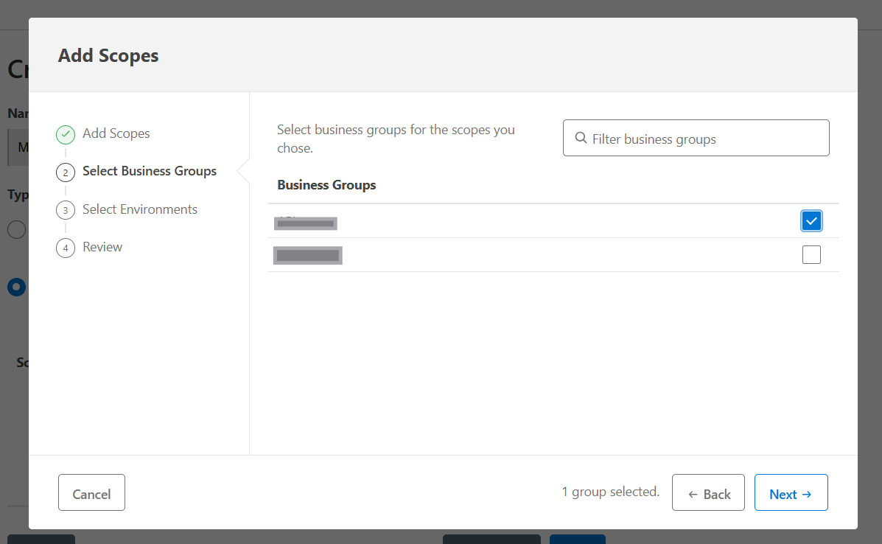Go to the Add Scopes step label

(x=116, y=133)
